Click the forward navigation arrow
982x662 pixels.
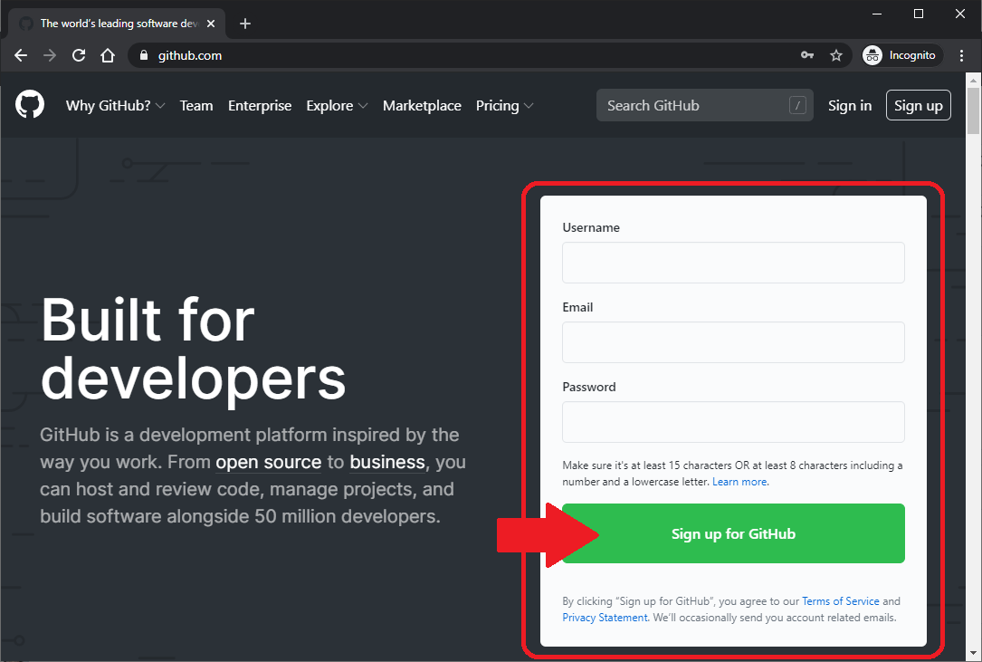(50, 54)
